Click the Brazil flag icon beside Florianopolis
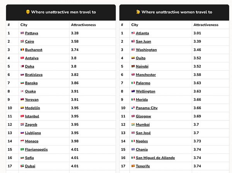Screen dimensions: 232x173 [22, 149]
